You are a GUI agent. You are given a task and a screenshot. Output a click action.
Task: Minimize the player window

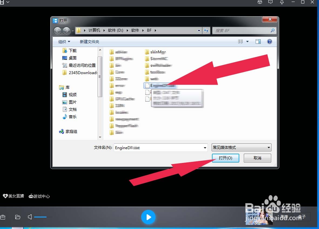[x=293, y=2]
